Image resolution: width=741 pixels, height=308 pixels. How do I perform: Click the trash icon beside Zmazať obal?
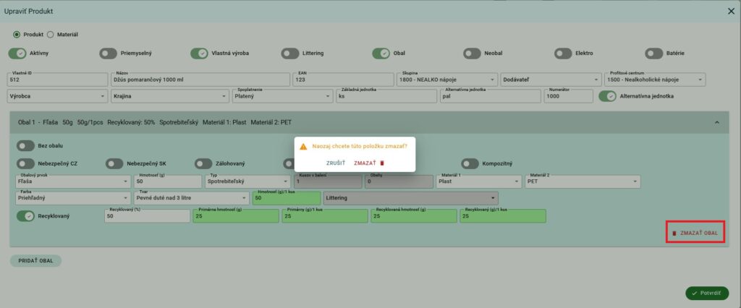674,234
